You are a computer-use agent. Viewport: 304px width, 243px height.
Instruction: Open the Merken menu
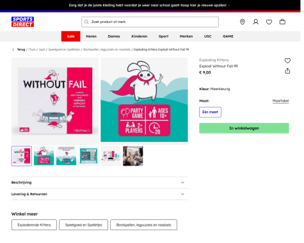186,36
